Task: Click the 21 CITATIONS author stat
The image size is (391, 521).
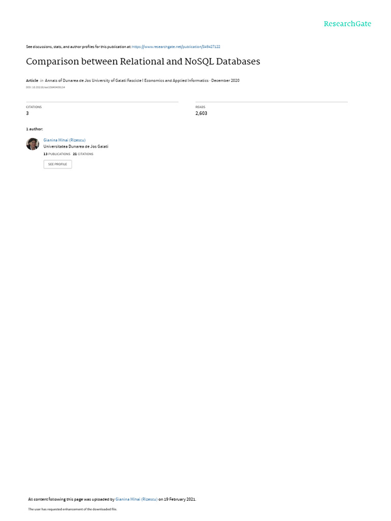Action: (83, 154)
